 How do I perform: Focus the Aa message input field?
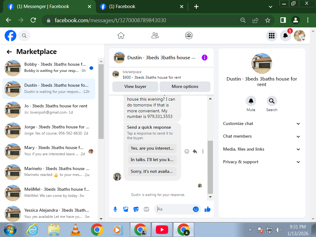(174, 209)
